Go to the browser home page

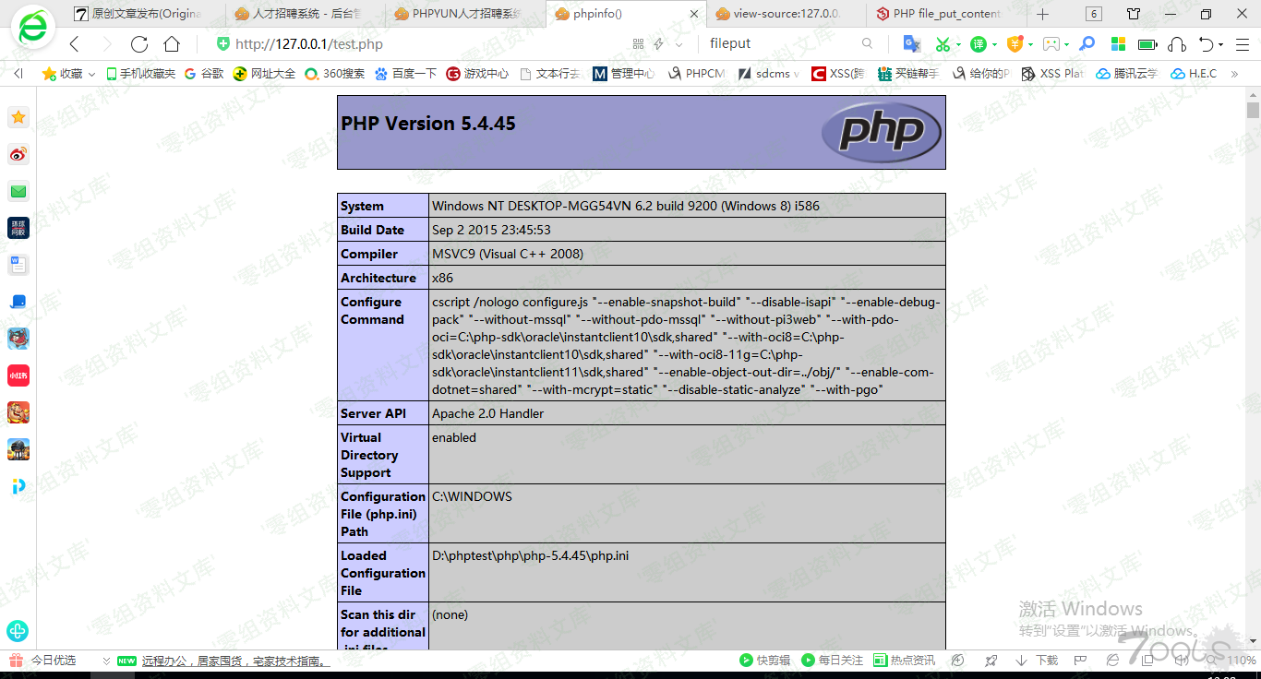tap(172, 44)
